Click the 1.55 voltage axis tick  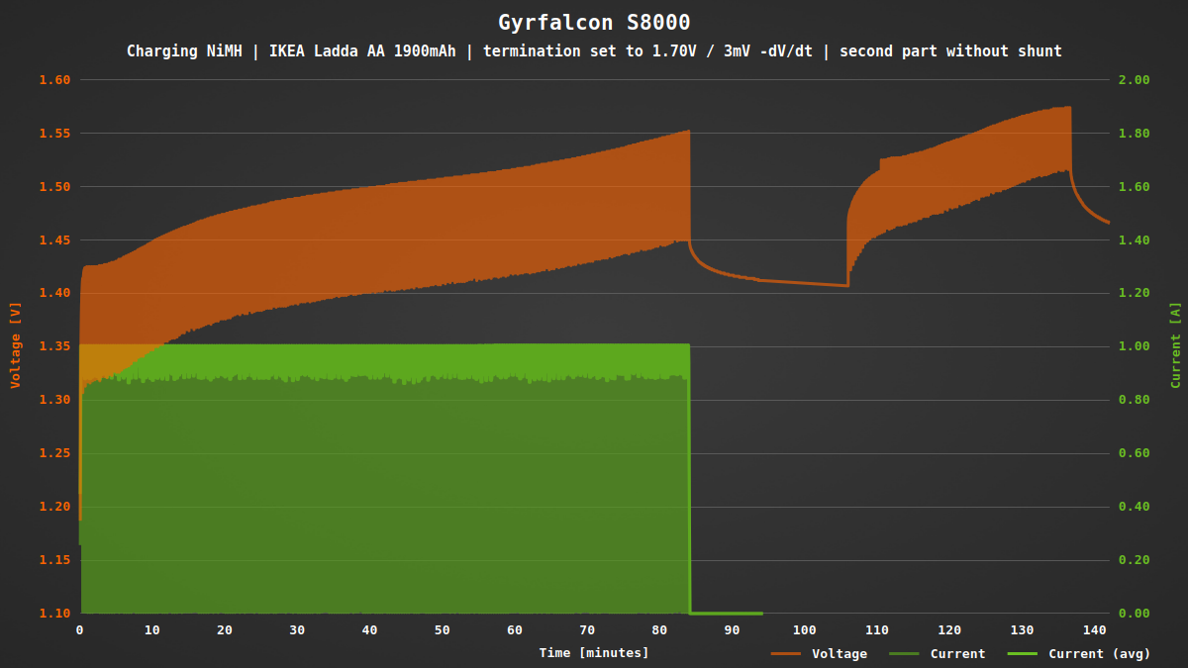pyautogui.click(x=55, y=134)
